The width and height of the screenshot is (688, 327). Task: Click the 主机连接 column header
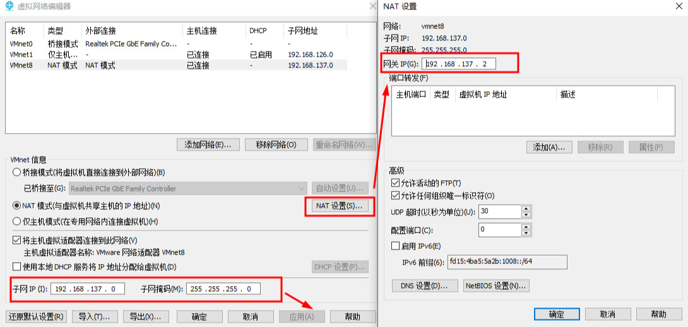pos(214,31)
